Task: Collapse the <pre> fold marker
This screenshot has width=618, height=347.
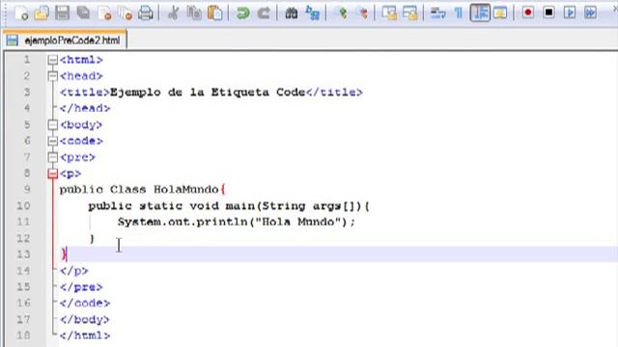Action: (x=52, y=157)
